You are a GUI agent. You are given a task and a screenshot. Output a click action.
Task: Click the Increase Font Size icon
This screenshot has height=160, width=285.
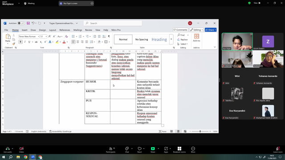[49, 36]
